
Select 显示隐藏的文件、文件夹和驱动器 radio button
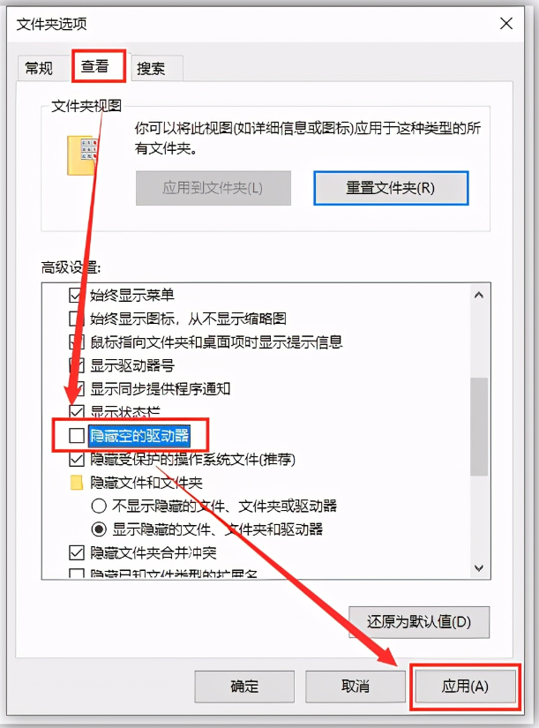[99, 529]
